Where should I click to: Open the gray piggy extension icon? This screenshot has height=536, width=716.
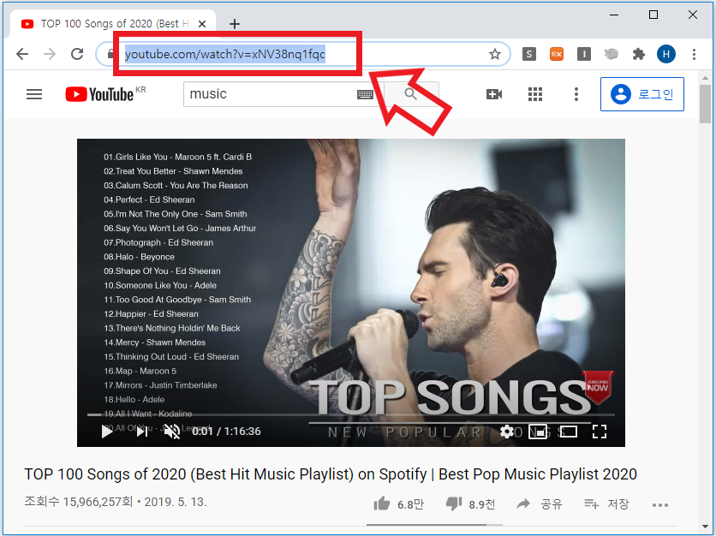click(x=611, y=54)
